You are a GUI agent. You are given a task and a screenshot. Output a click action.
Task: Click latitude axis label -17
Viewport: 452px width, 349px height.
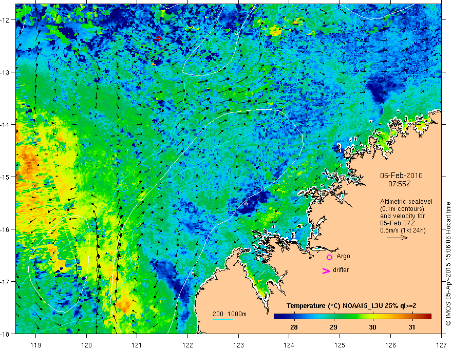[5, 282]
